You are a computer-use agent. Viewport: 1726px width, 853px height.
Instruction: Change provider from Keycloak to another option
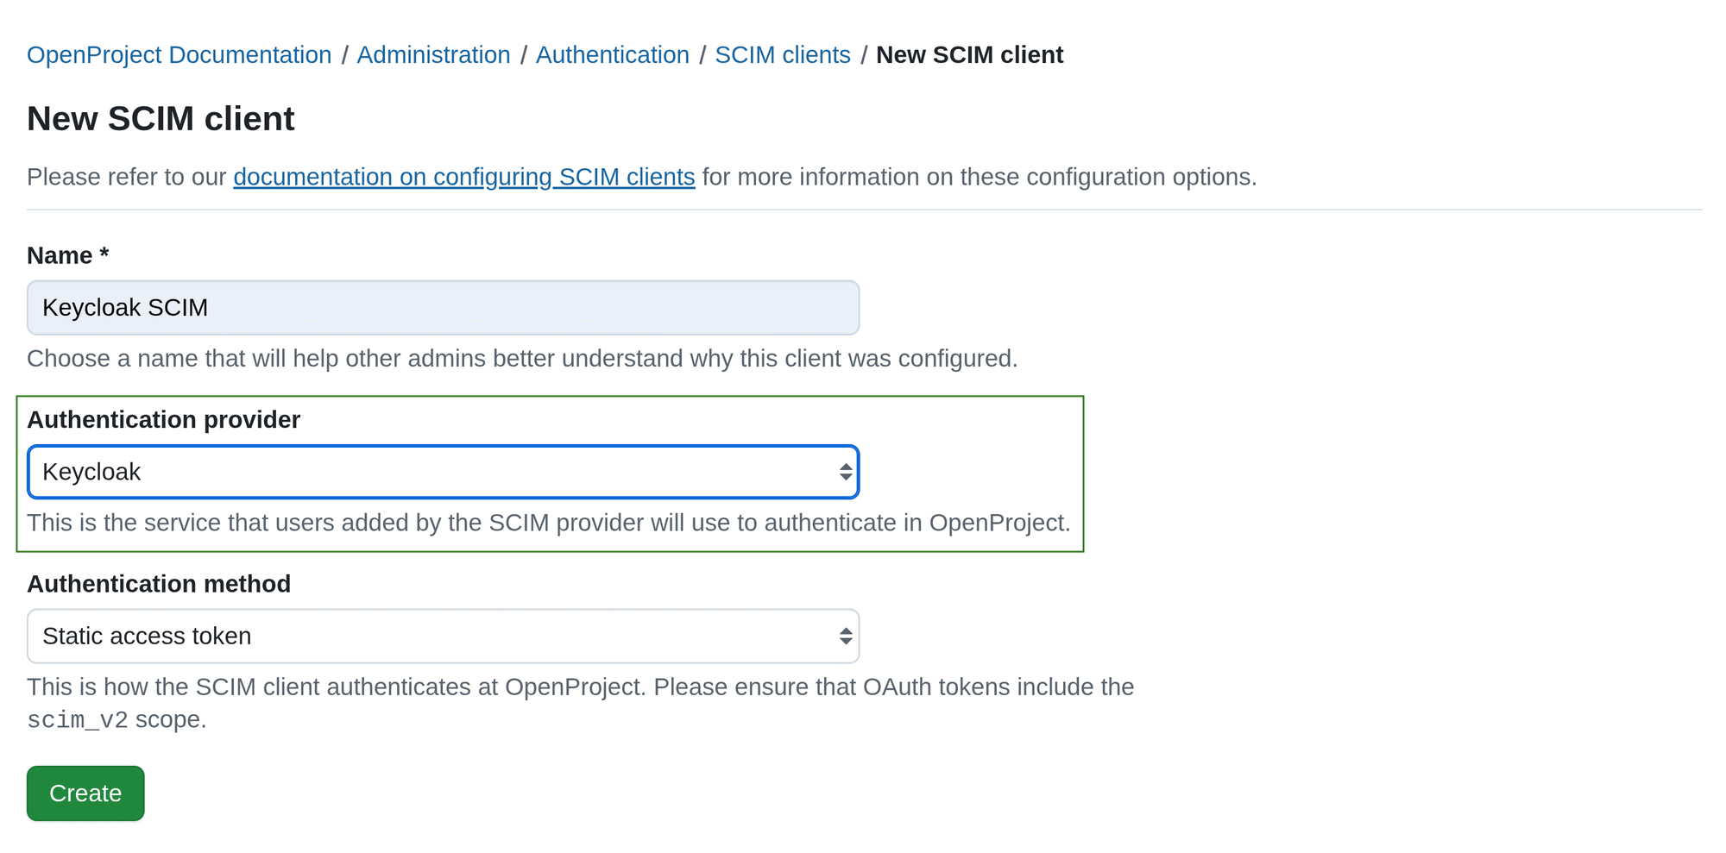442,472
